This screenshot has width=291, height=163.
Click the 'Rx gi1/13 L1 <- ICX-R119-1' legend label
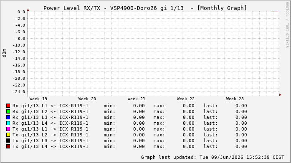[x=50, y=106]
